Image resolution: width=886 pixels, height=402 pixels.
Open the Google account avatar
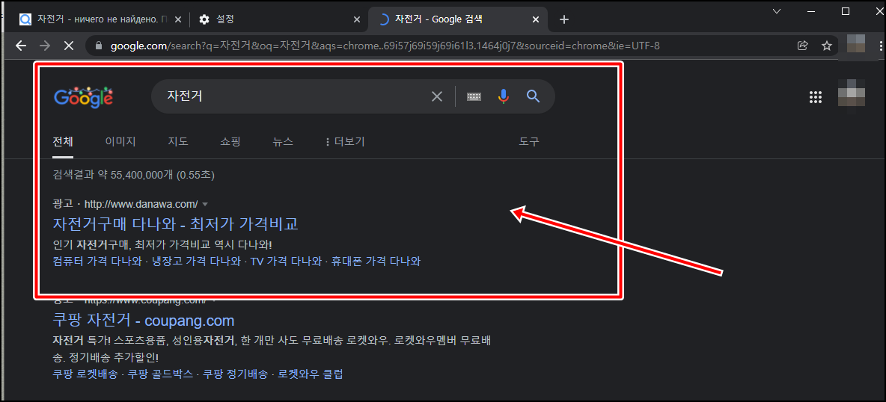[852, 93]
